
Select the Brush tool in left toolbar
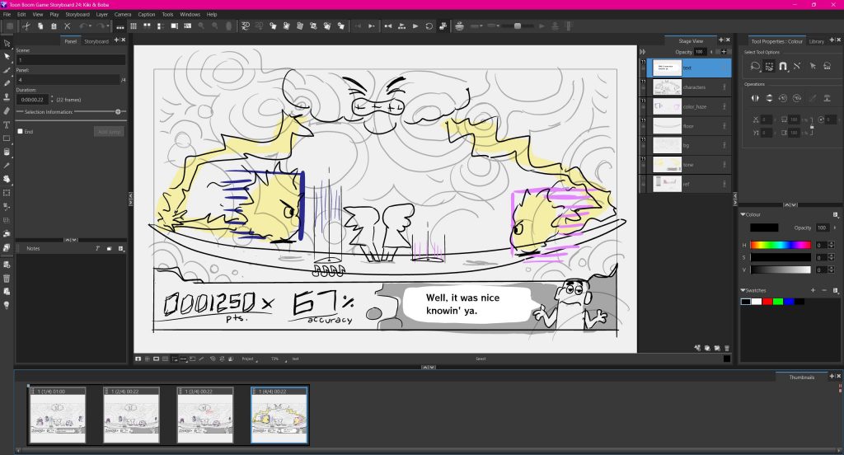[7, 70]
